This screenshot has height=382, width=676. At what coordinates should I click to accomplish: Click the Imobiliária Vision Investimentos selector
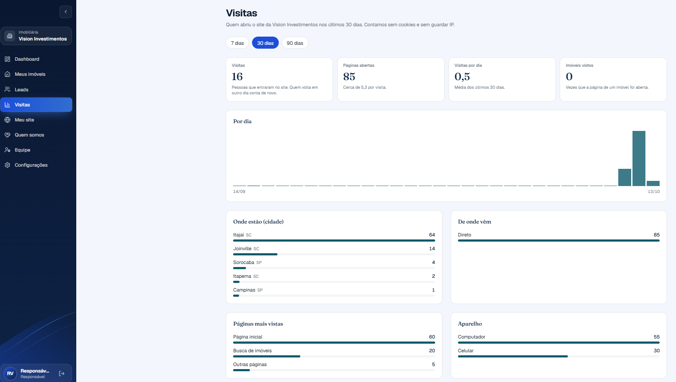[36, 36]
